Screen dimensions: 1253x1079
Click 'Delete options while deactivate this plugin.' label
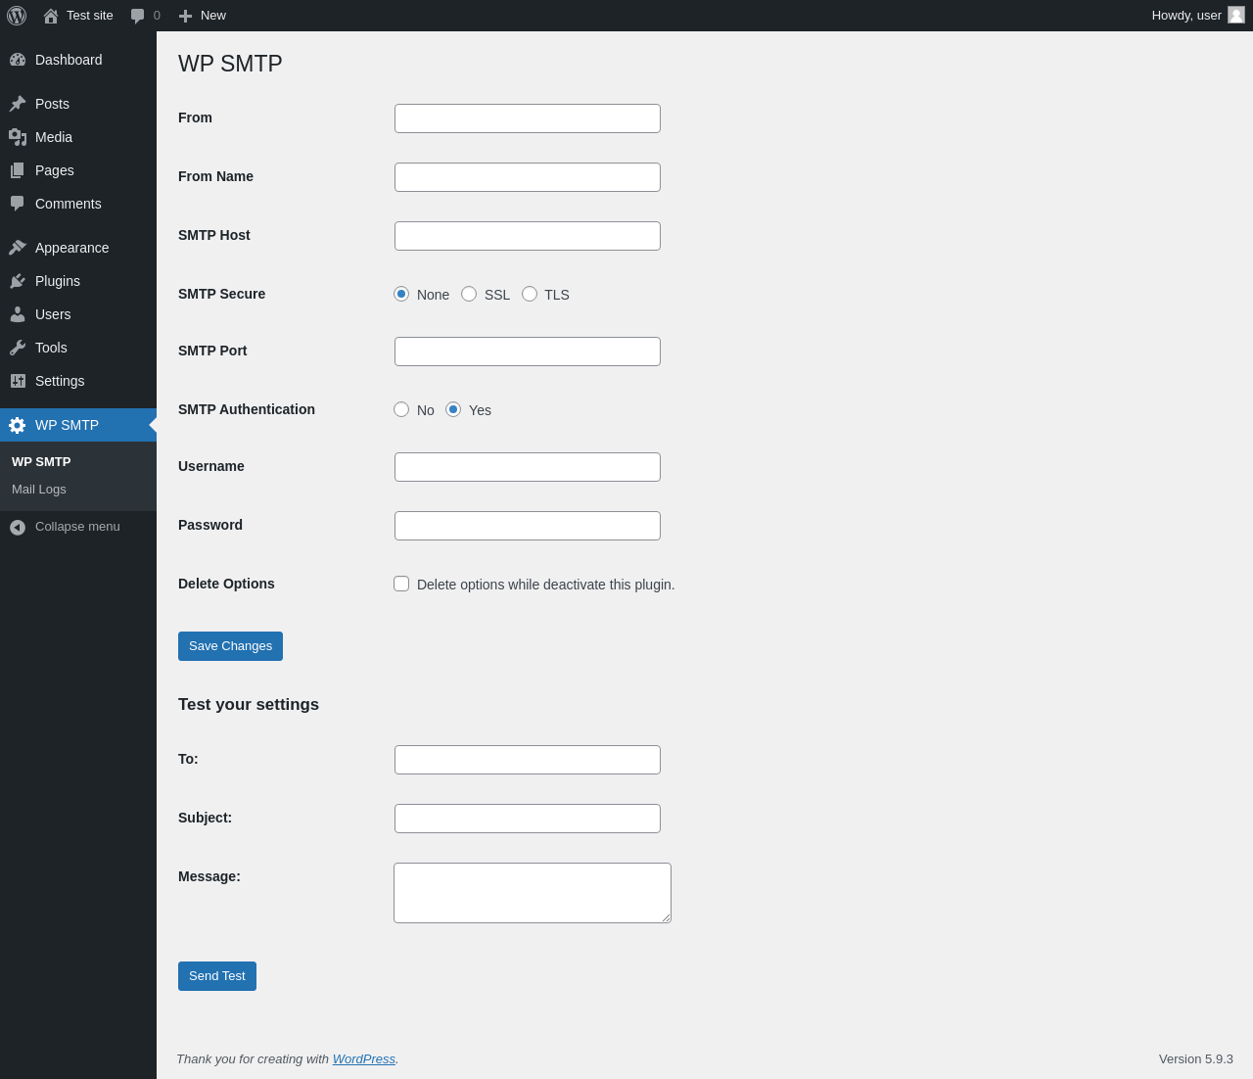546,585
